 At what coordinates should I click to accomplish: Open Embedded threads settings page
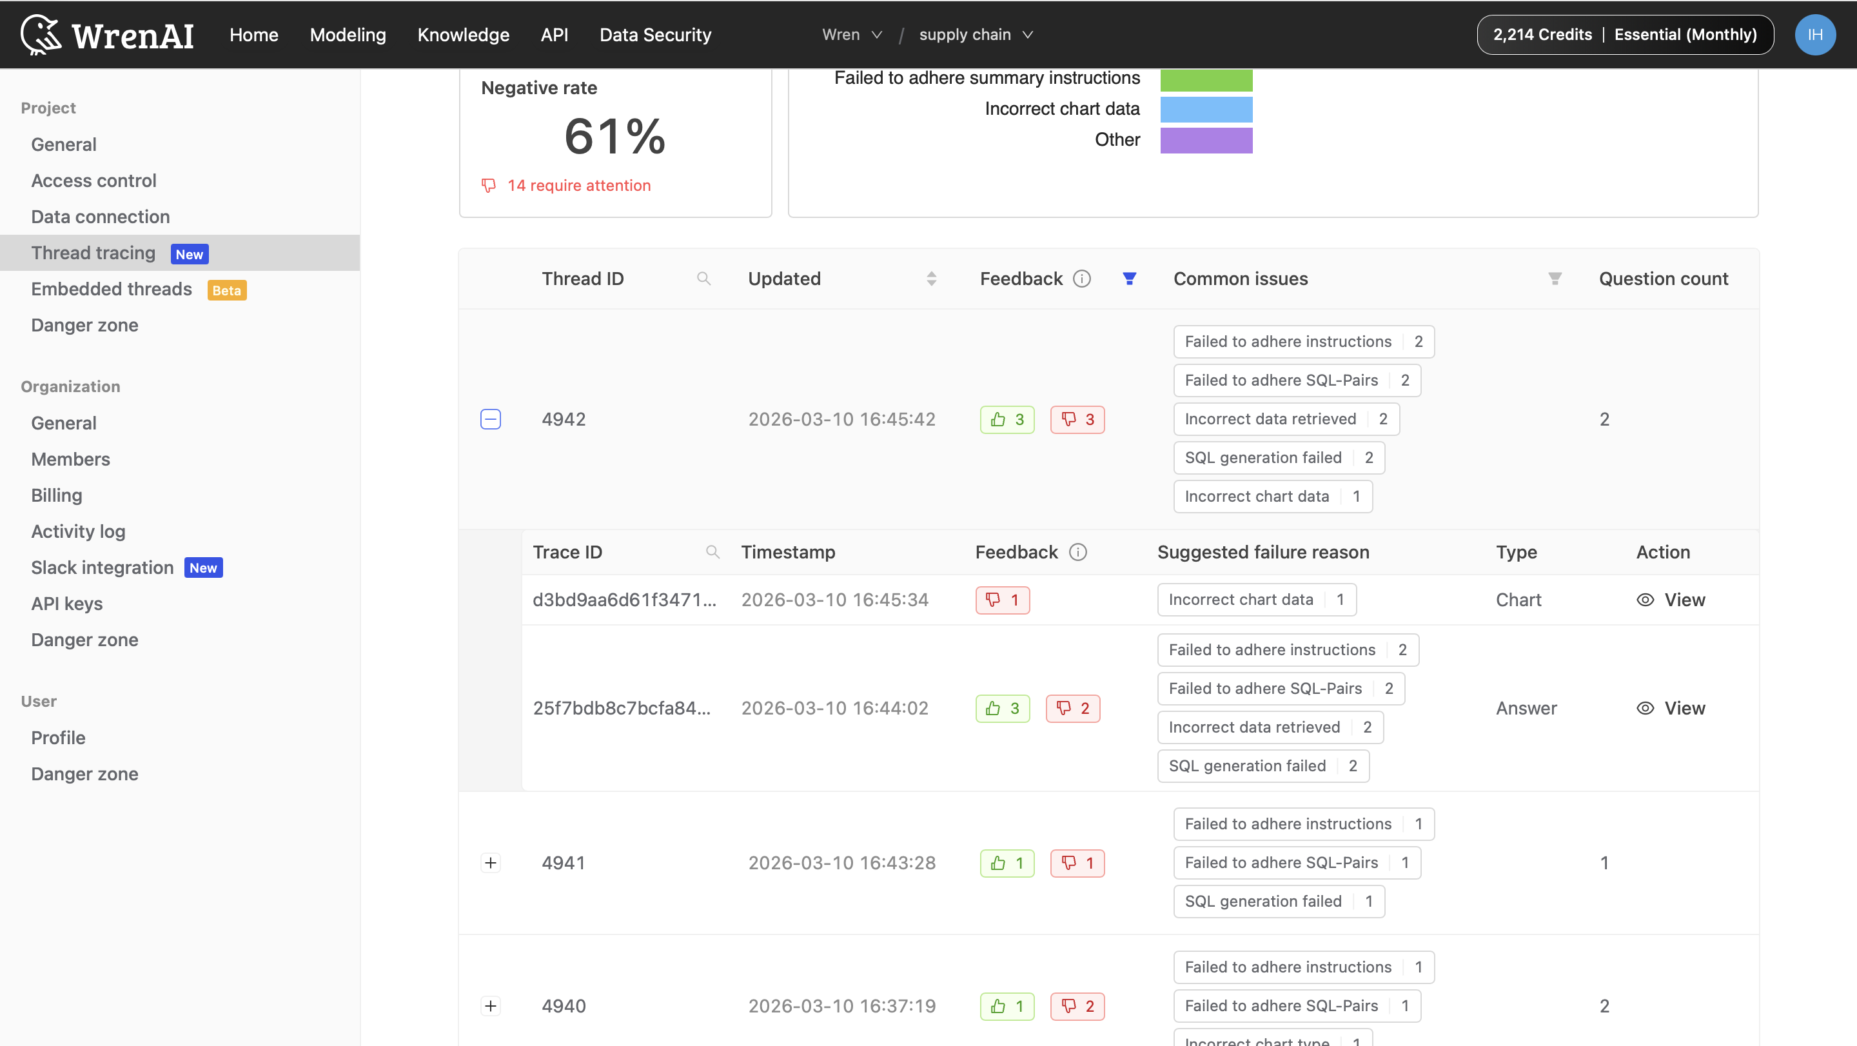tap(111, 289)
